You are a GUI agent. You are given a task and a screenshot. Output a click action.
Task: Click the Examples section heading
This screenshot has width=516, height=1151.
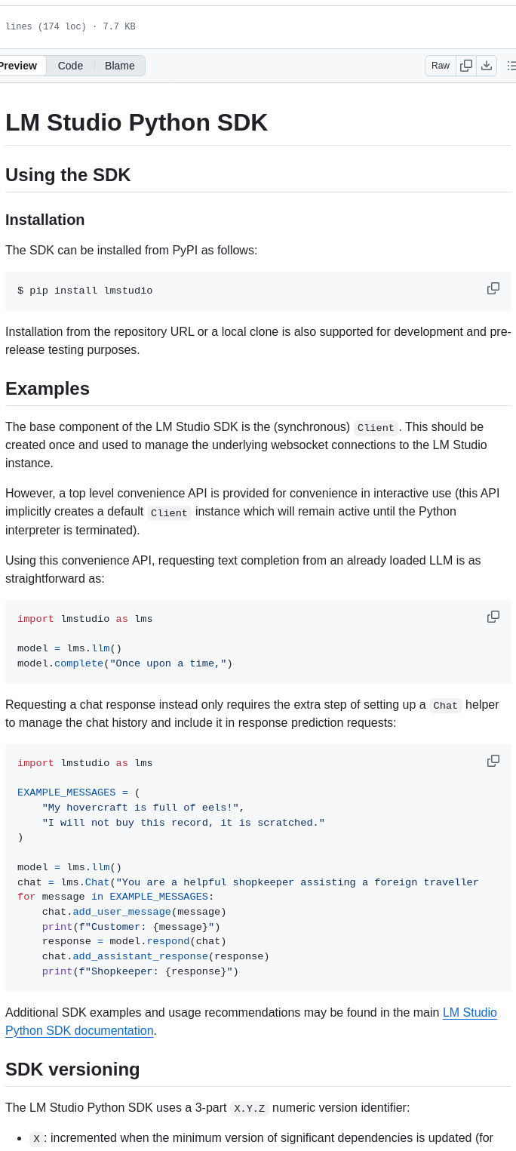coord(48,388)
